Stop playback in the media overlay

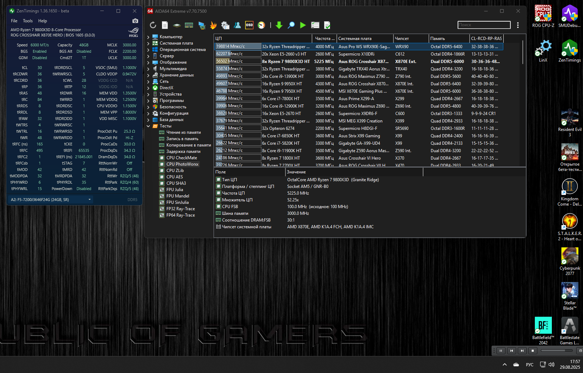click(x=533, y=351)
